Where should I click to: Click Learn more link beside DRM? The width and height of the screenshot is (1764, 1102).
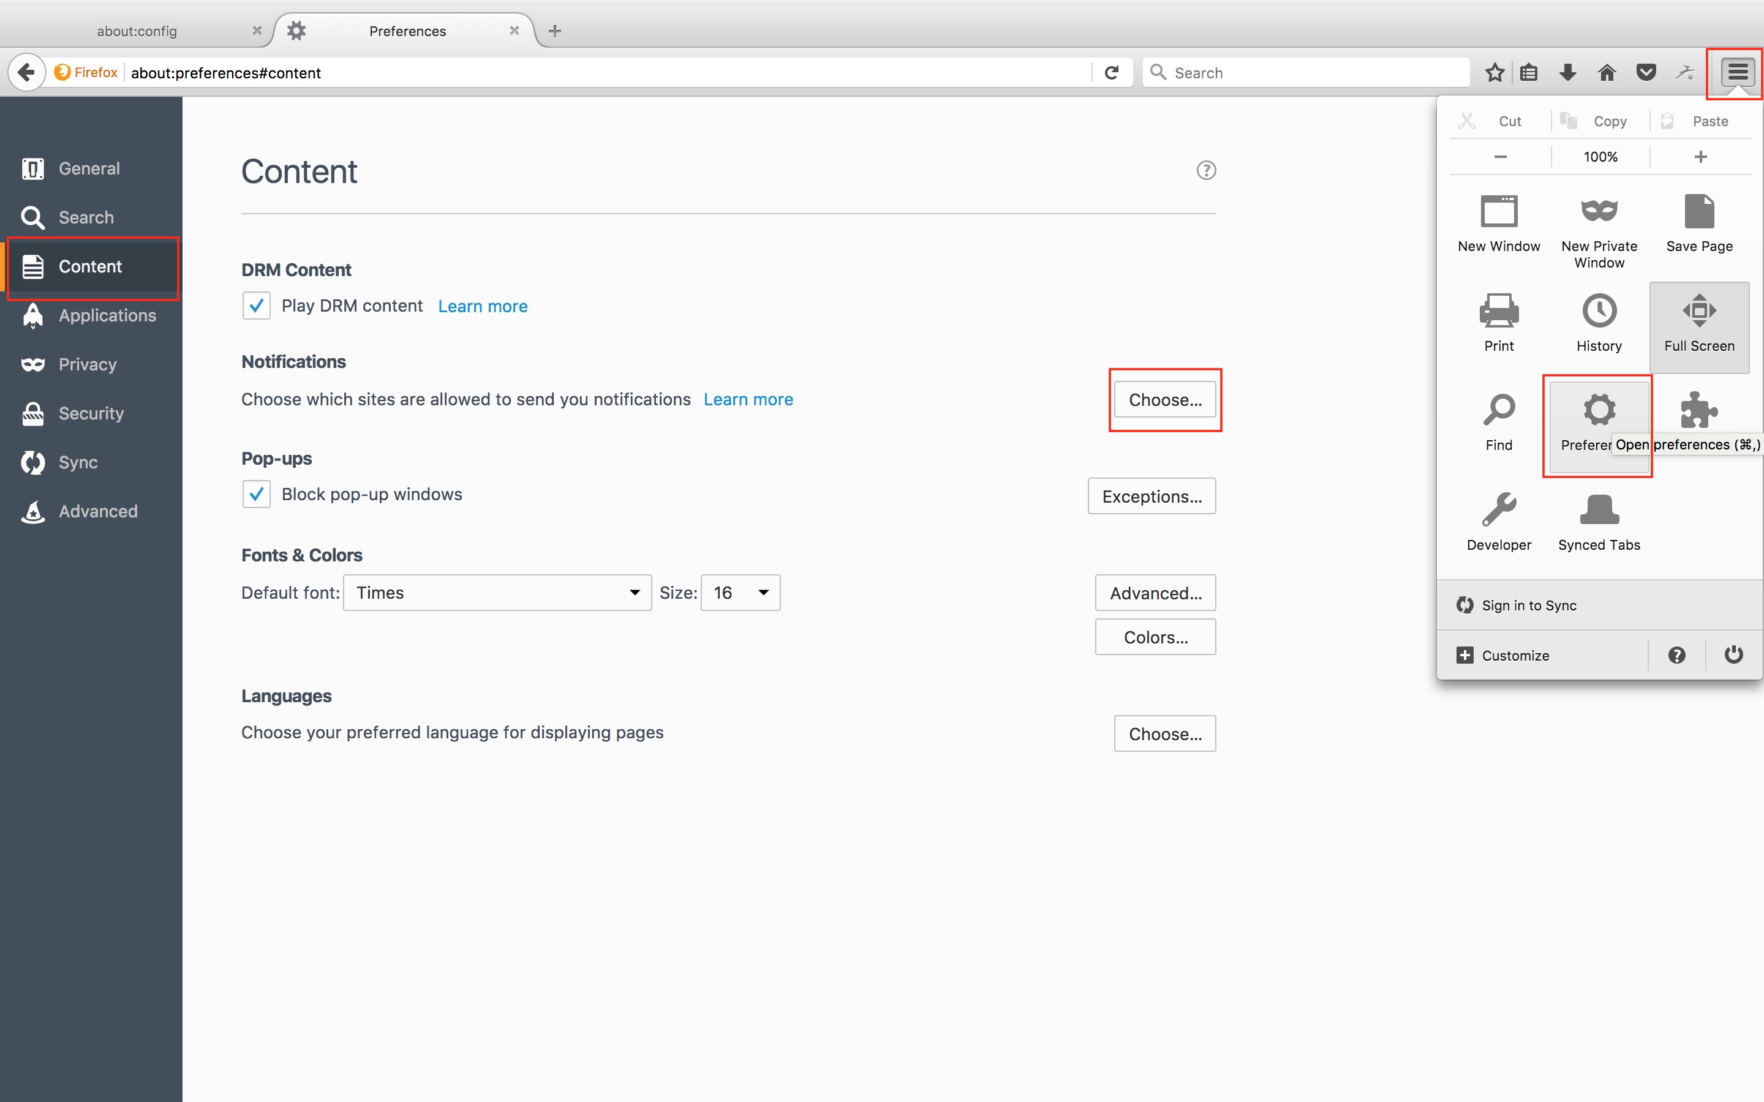click(x=483, y=306)
